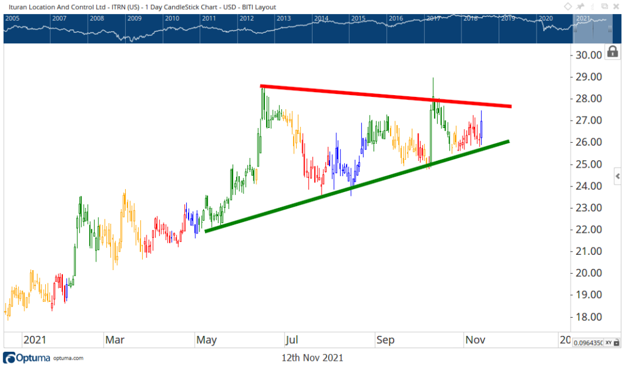Click 2016 in the overview timeline
Viewport: 625px width, 367px height.
396,18
